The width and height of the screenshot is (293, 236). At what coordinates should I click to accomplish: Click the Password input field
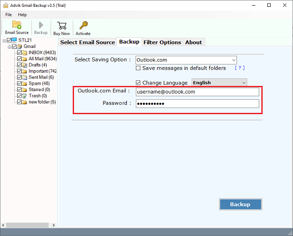coord(197,103)
